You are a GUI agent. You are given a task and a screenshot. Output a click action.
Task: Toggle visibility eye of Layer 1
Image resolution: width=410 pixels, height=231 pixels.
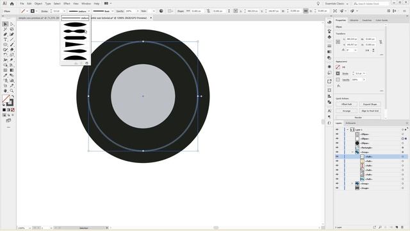[x=337, y=130]
